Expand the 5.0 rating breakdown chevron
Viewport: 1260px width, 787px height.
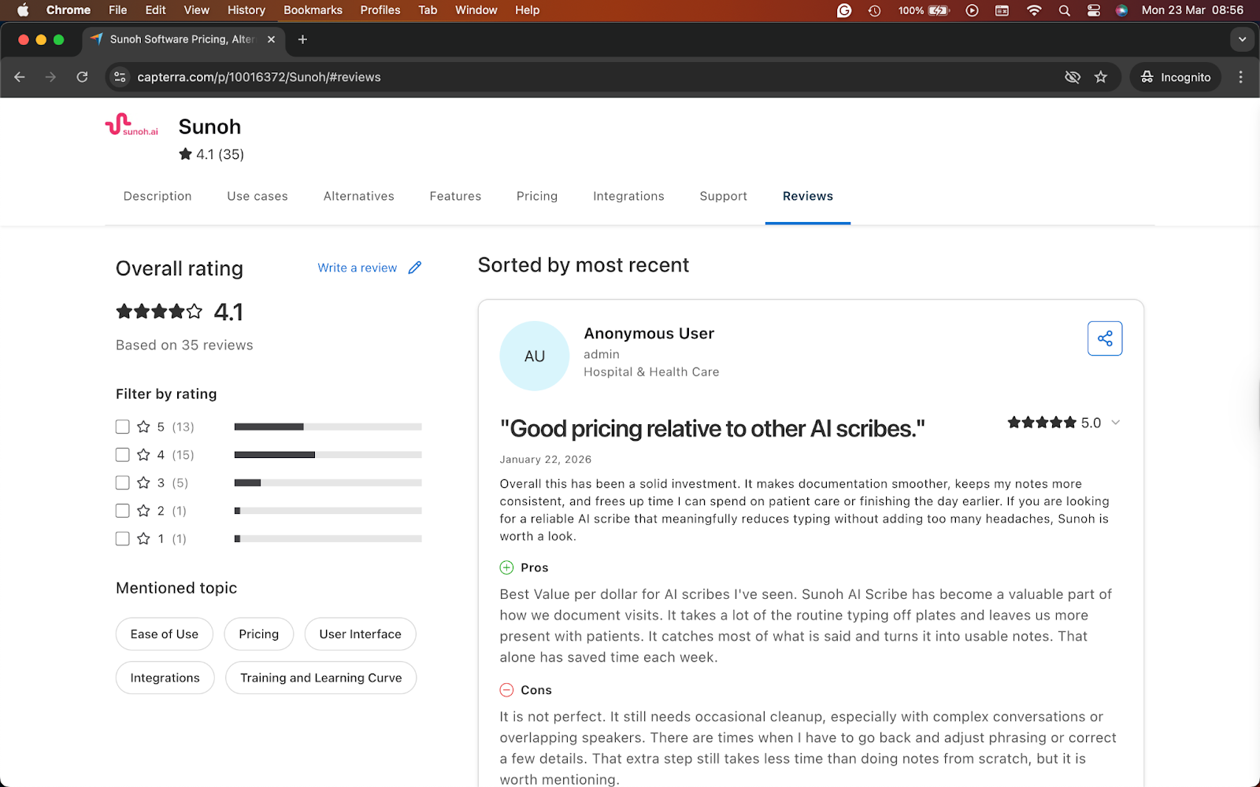coord(1115,423)
